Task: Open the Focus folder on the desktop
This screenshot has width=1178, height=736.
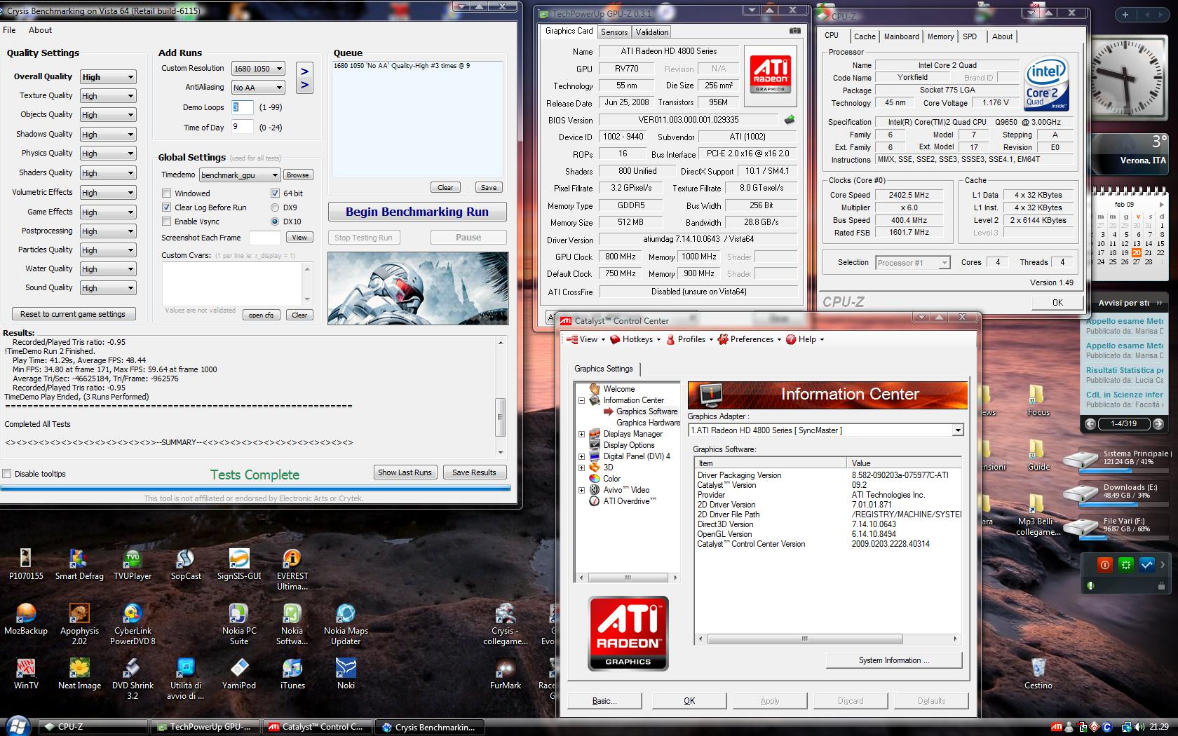Action: [1038, 401]
